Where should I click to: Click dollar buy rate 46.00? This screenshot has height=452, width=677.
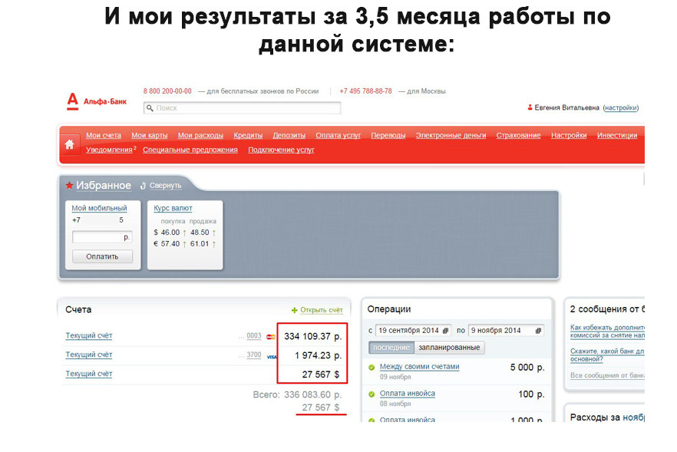click(170, 233)
